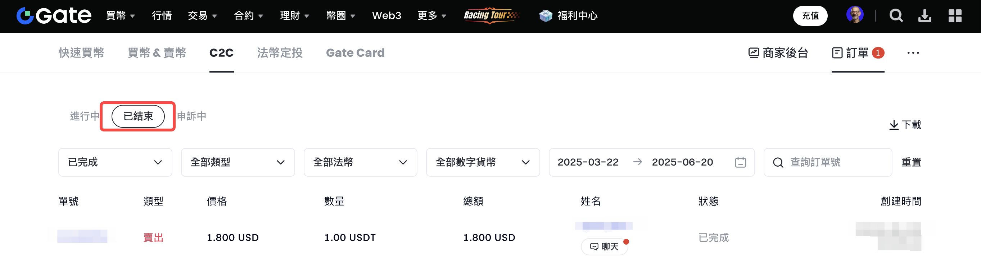Viewport: 981px width, 278px height.
Task: Open the 全部數字貨幣 dropdown
Action: (483, 162)
